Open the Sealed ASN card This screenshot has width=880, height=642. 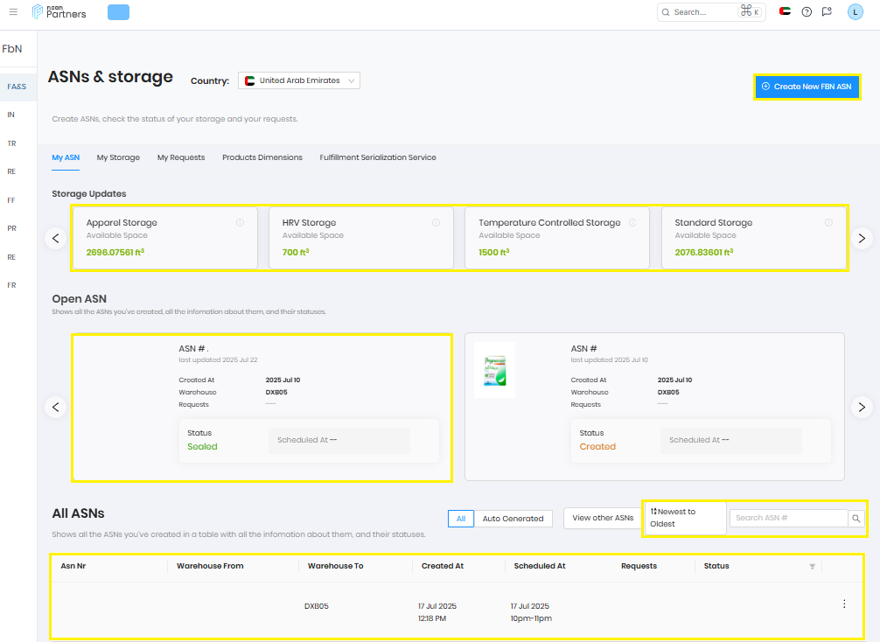pos(262,408)
